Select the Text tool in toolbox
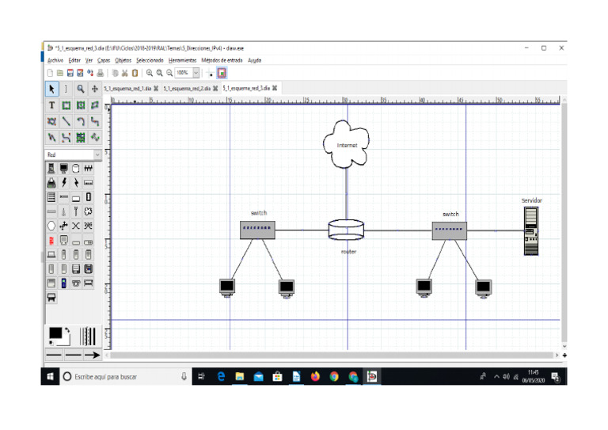This screenshot has width=608, height=430. [52, 105]
